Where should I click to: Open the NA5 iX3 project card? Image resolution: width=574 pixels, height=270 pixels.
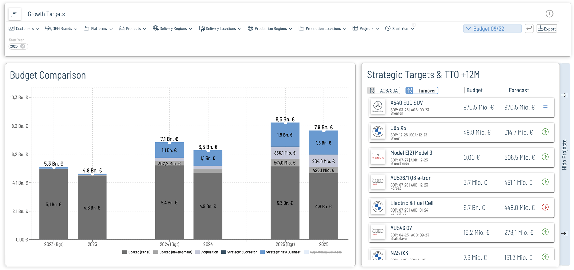click(461, 254)
